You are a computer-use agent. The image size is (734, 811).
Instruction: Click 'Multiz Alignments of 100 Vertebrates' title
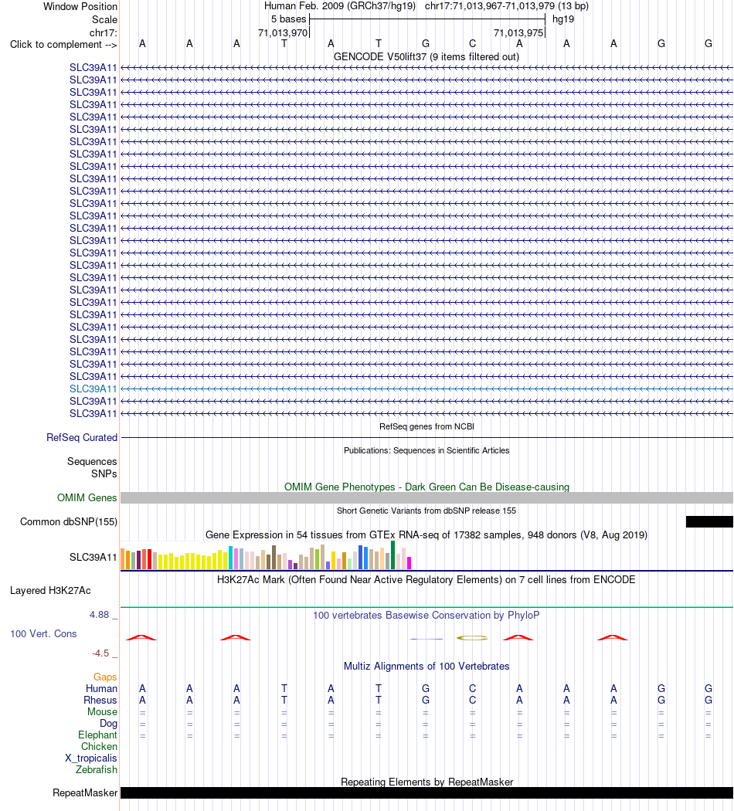[426, 666]
